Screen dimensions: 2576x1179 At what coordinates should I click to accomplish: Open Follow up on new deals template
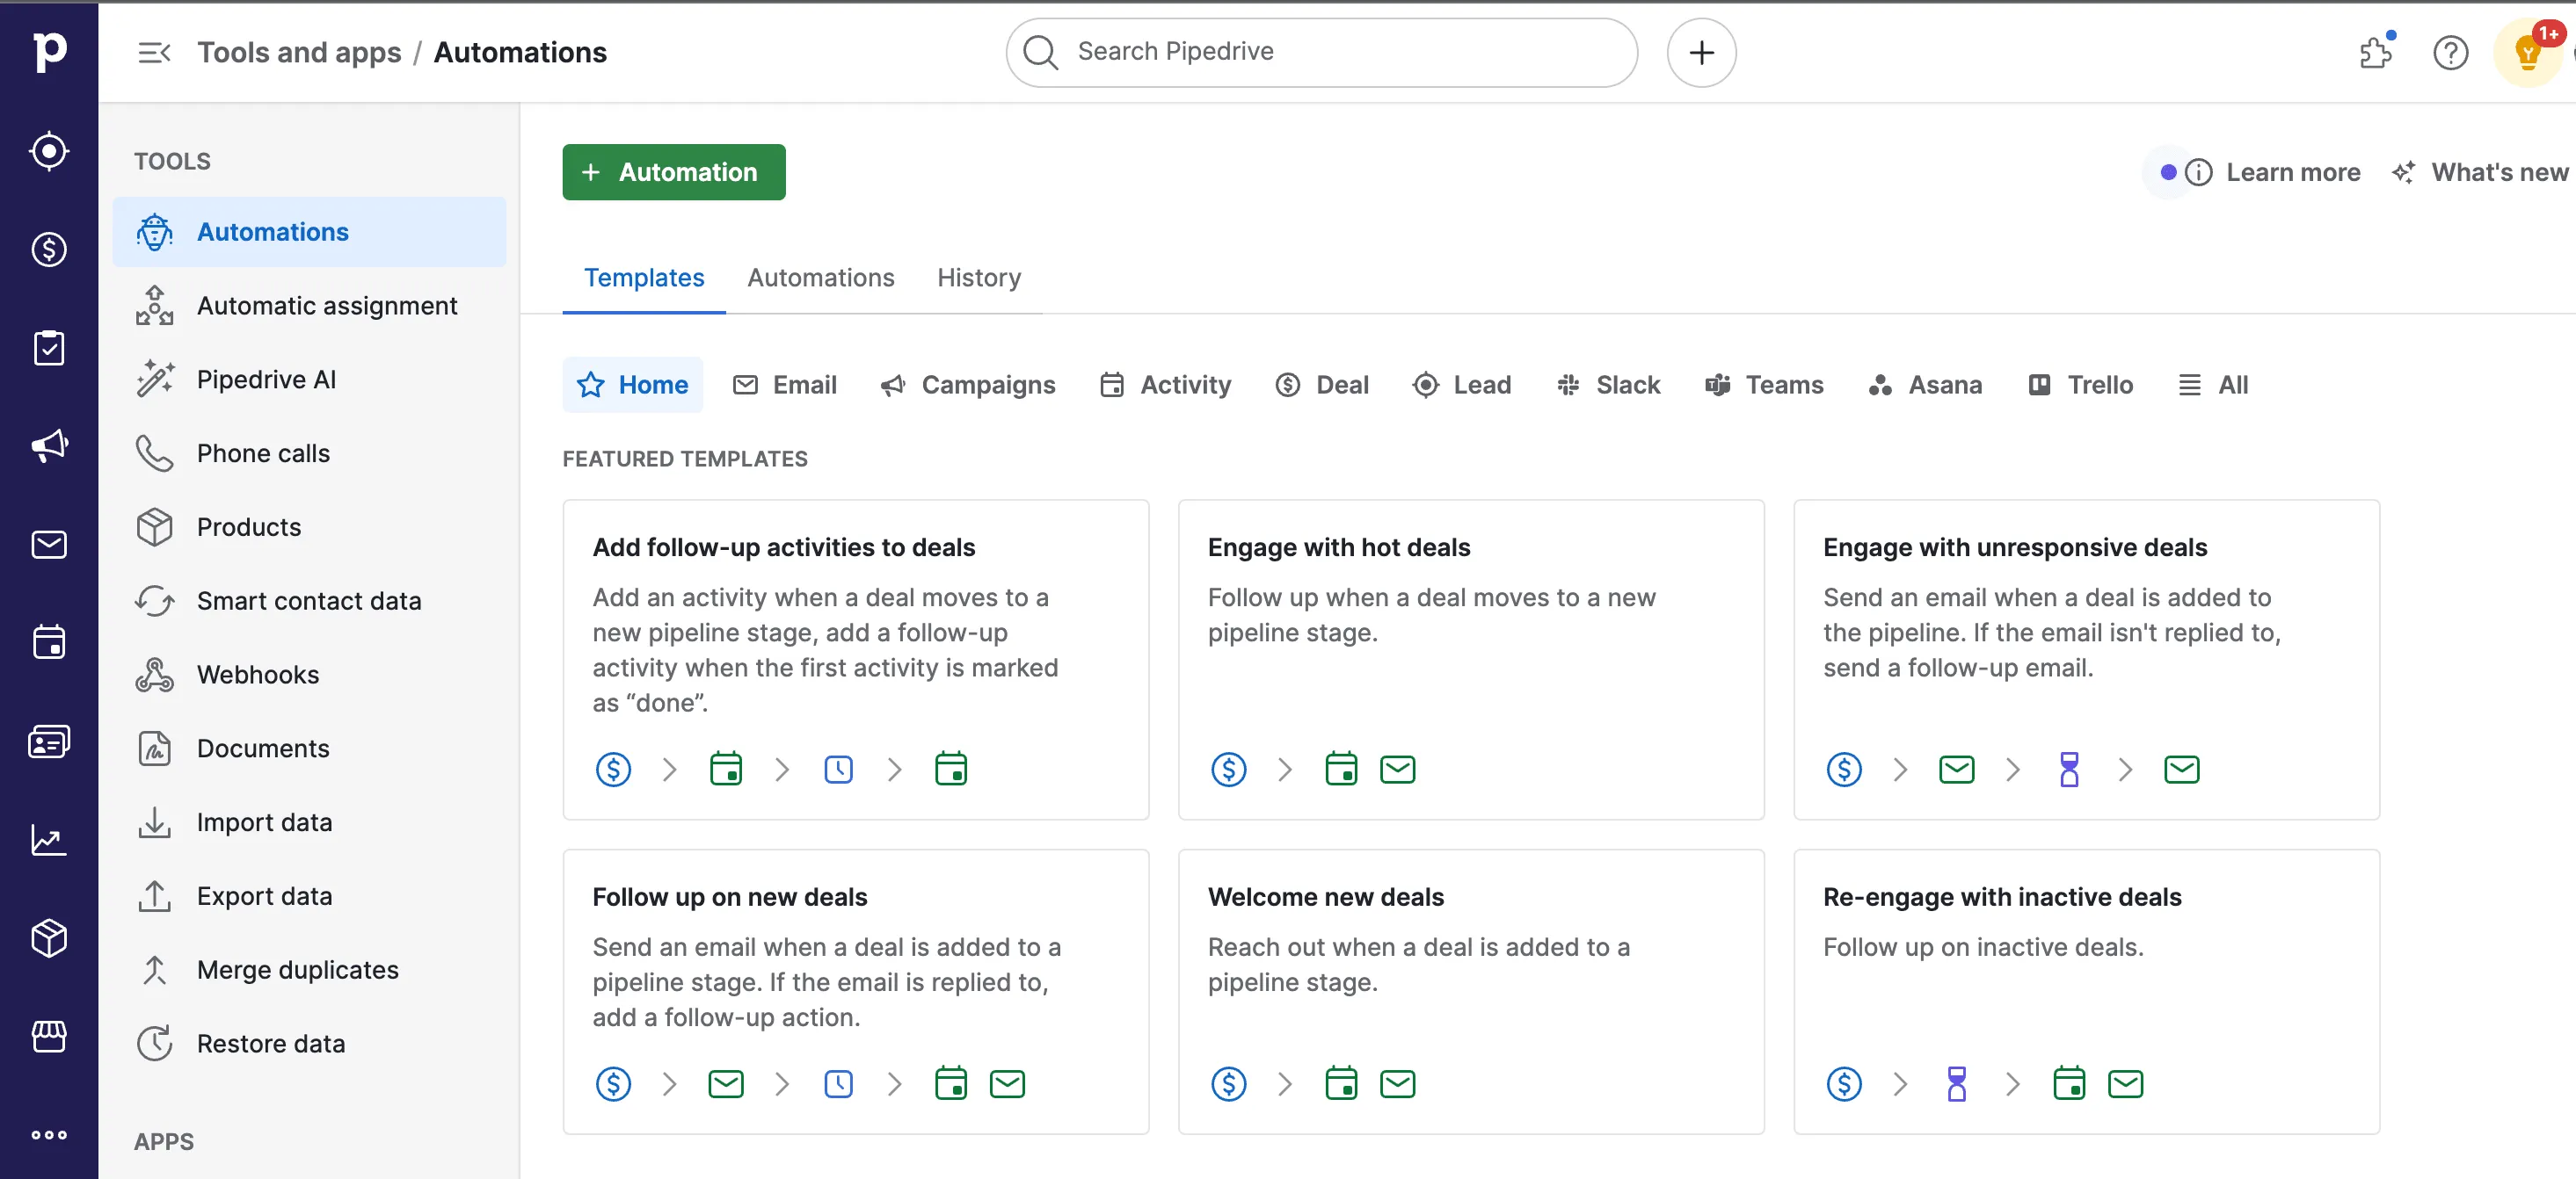coord(856,991)
